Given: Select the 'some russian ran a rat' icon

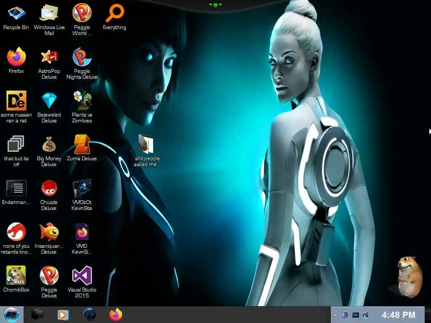Looking at the screenshot, I should click(16, 107).
